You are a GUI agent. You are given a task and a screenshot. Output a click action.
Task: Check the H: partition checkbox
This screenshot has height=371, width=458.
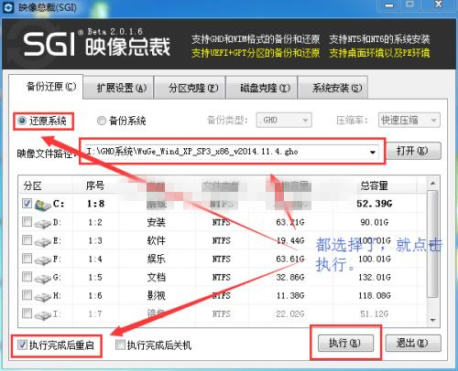27,295
